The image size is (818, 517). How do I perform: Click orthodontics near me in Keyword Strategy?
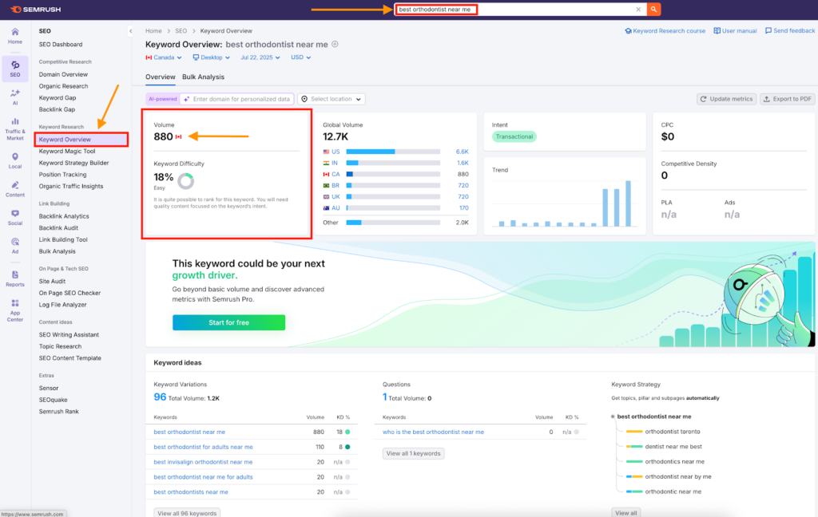tap(674, 462)
